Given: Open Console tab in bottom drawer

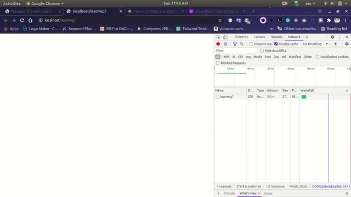Looking at the screenshot, I should [229, 193].
